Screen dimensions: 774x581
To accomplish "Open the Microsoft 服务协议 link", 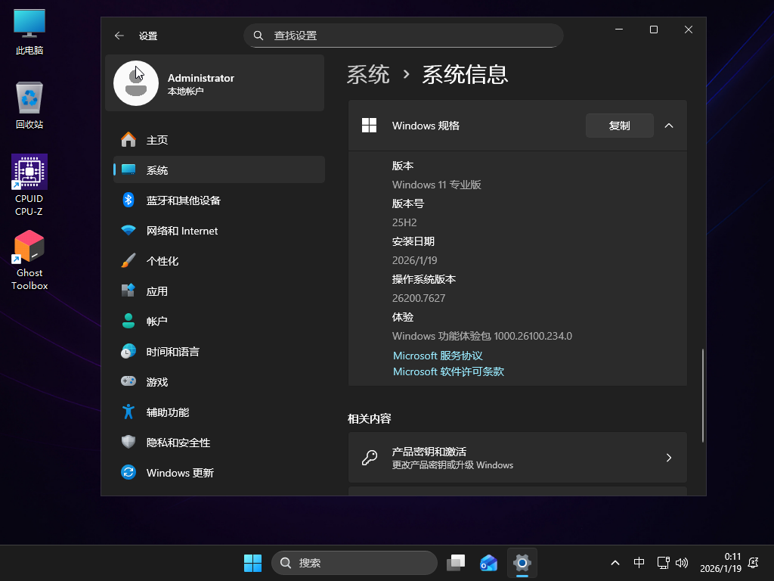I will pyautogui.click(x=438, y=356).
